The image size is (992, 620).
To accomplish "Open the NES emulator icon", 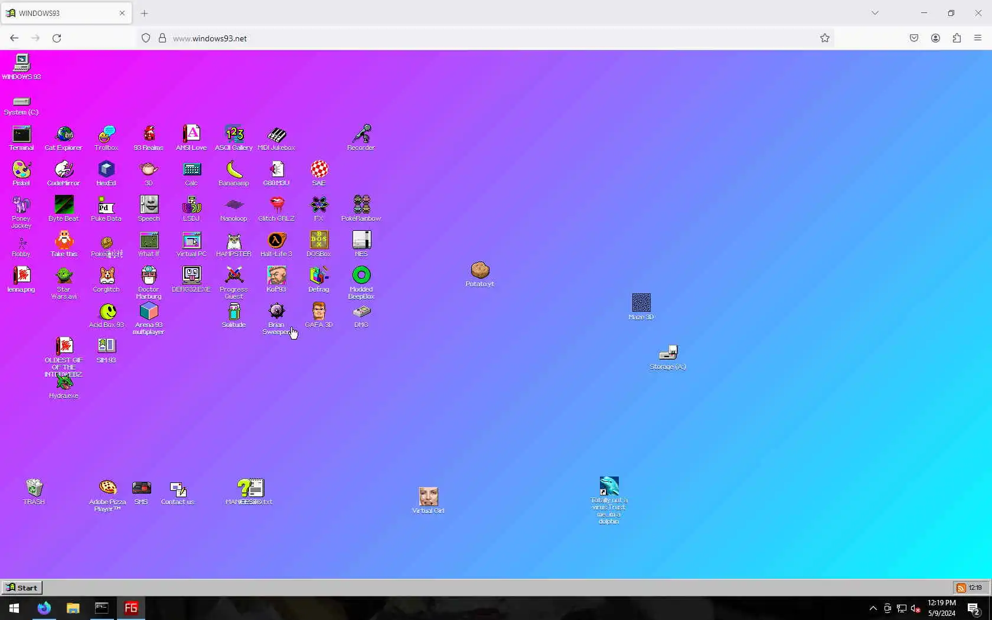I will [x=361, y=244].
